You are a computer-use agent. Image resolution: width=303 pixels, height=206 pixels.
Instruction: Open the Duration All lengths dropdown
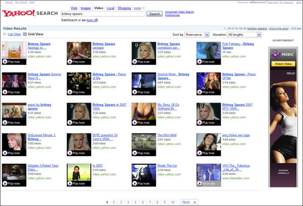click(x=244, y=35)
